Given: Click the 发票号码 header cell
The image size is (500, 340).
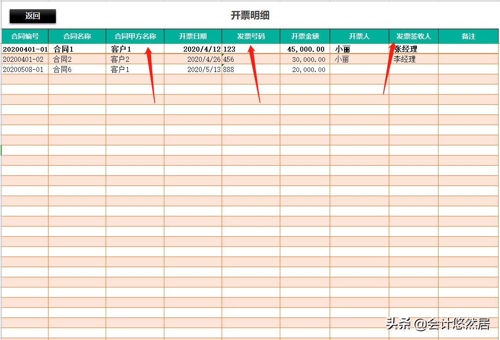Looking at the screenshot, I should [x=251, y=36].
